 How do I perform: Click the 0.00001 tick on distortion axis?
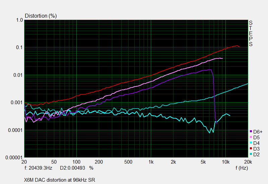[x=14, y=158]
